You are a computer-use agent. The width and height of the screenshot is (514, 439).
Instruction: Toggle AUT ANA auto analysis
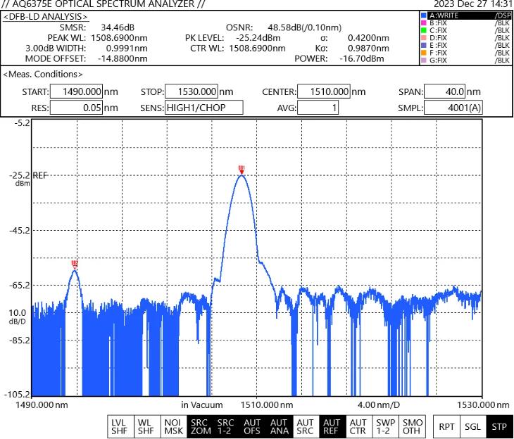point(278,426)
